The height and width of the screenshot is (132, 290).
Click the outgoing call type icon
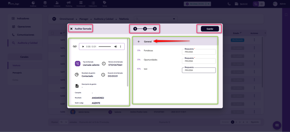tap(77, 64)
